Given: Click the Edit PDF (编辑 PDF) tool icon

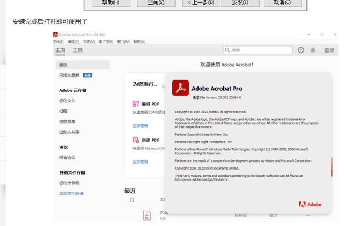Looking at the screenshot, I should 136,103.
